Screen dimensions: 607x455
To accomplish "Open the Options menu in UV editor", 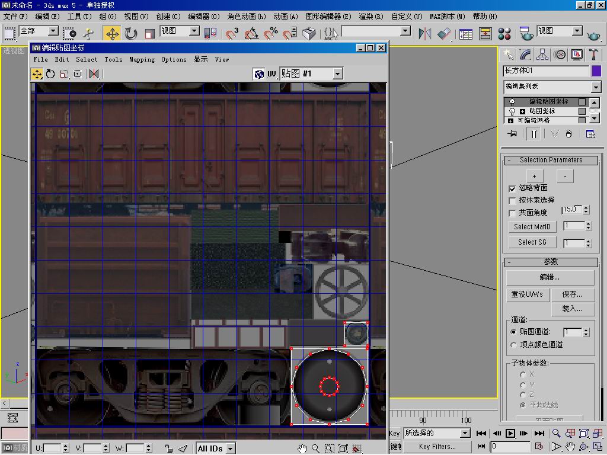I will (174, 60).
